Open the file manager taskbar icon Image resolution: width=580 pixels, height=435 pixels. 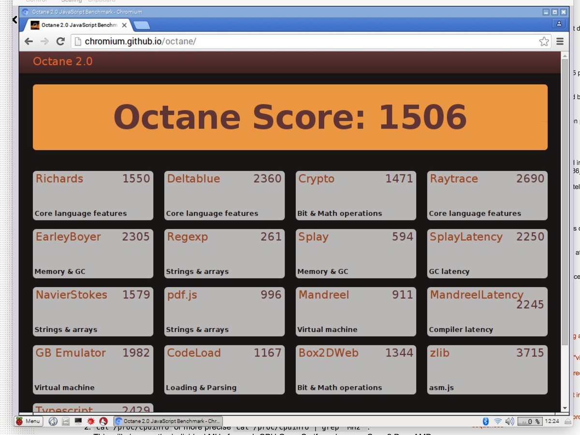[x=66, y=421]
